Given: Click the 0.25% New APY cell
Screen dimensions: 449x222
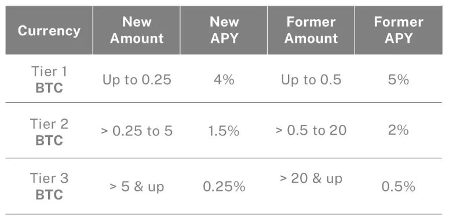Looking at the screenshot, I should click(x=224, y=187).
